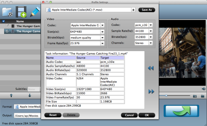Click the Output path field /Users/ap/Movies

coord(27,116)
